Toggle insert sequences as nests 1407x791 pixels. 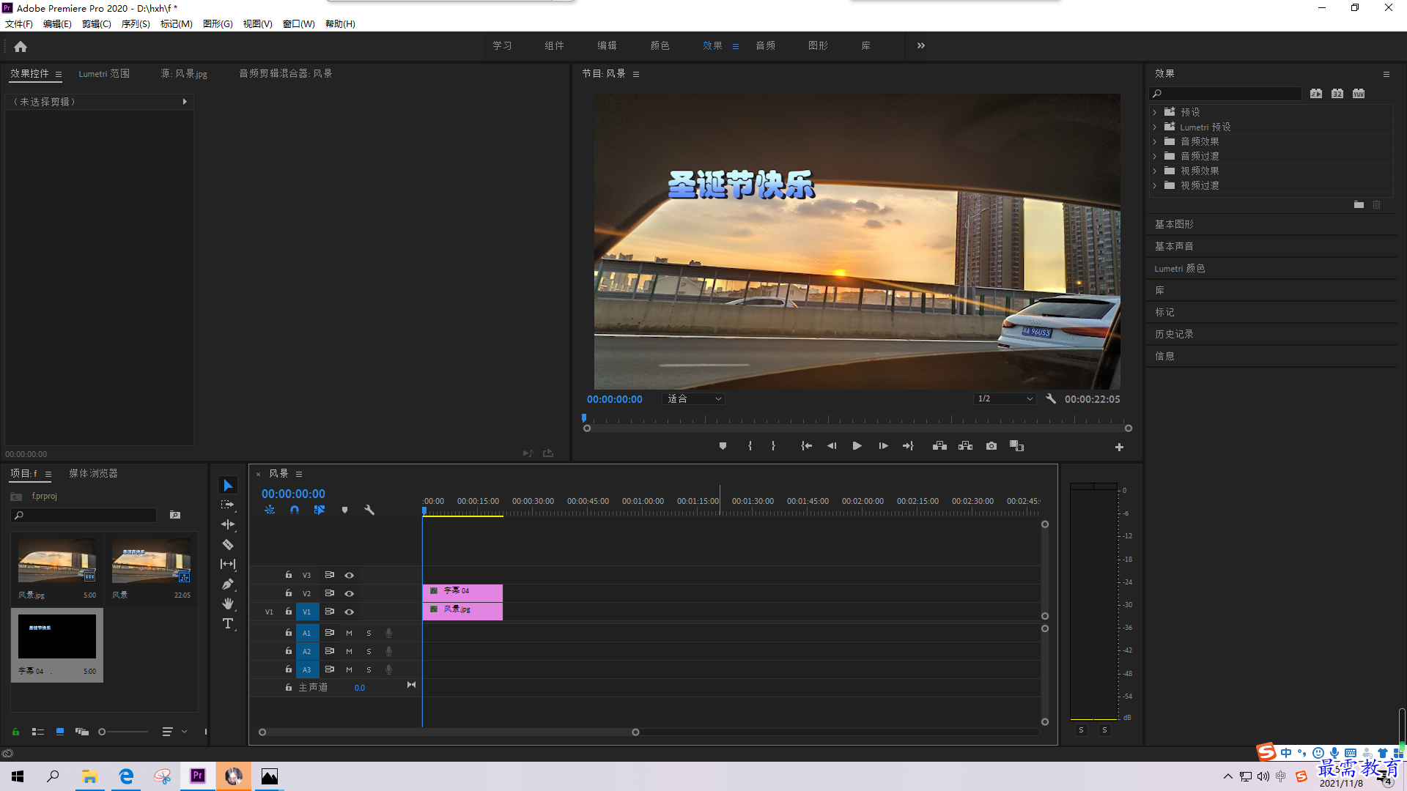coord(270,510)
